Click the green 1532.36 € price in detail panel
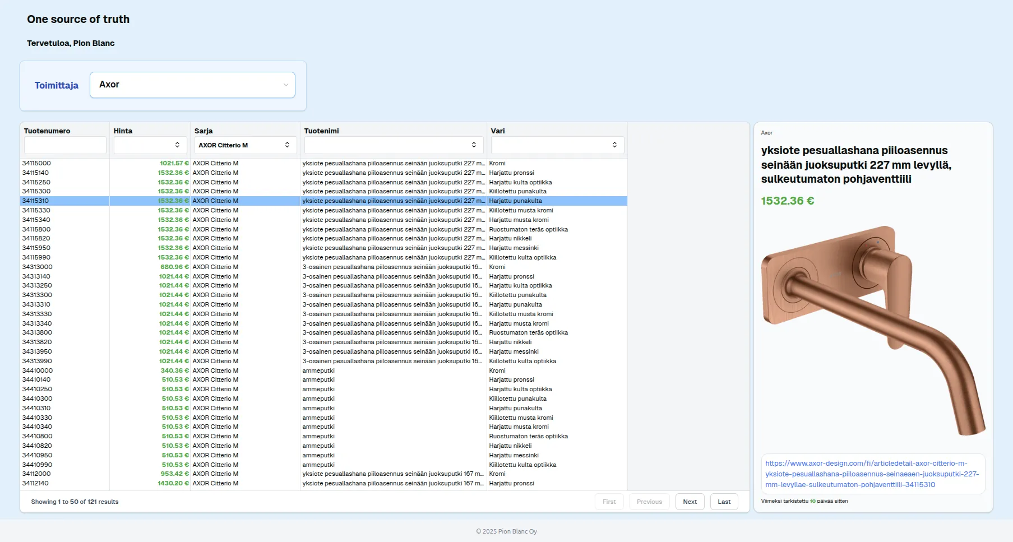The image size is (1013, 542). (788, 201)
